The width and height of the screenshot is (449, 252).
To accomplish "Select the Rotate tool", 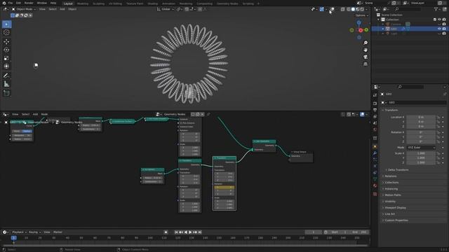I will point(6,50).
